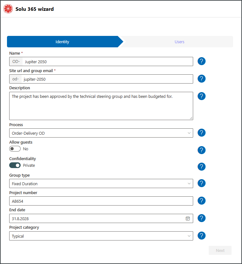Show help for Group type

(x=201, y=183)
